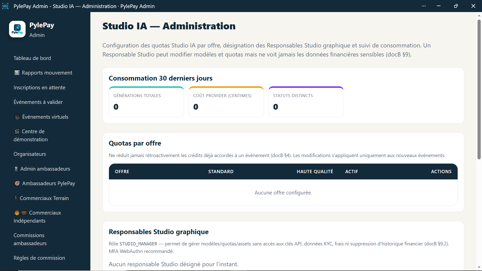Screen dimensions: 482x271
Task: Minimize the PylePay Admin window
Action: (x=439, y=6)
